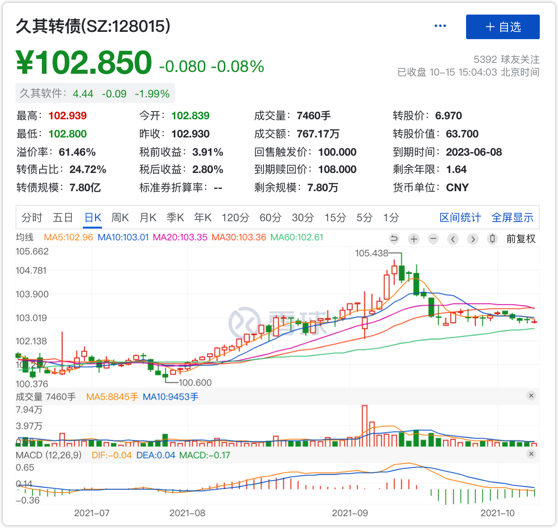Viewport: 558px width, 528px height.
Task: Open the 前复权 adjustment dropdown
Action: coord(521,239)
